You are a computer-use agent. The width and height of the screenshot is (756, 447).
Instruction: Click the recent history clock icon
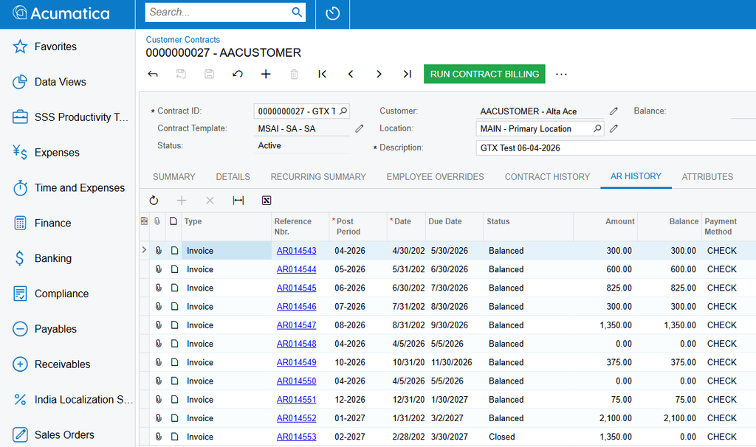pyautogui.click(x=333, y=13)
